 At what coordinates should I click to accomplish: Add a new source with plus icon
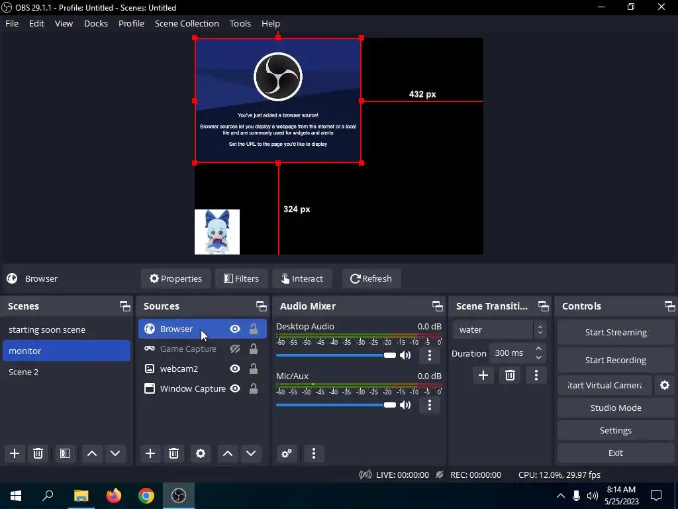pyautogui.click(x=150, y=453)
